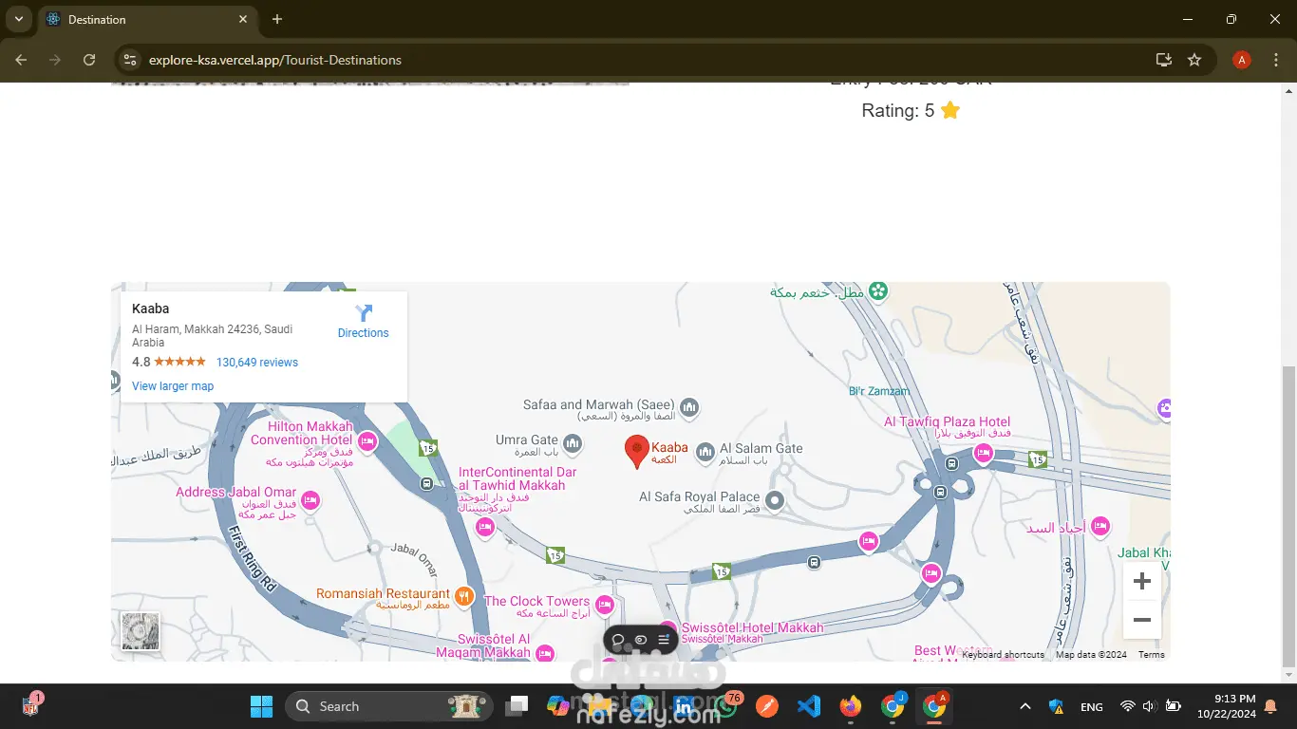This screenshot has width=1297, height=729.
Task: Reload the current page
Action: [89, 60]
